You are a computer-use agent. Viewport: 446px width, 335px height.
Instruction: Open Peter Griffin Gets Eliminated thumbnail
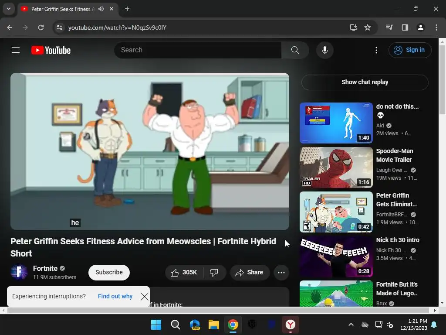[336, 212]
